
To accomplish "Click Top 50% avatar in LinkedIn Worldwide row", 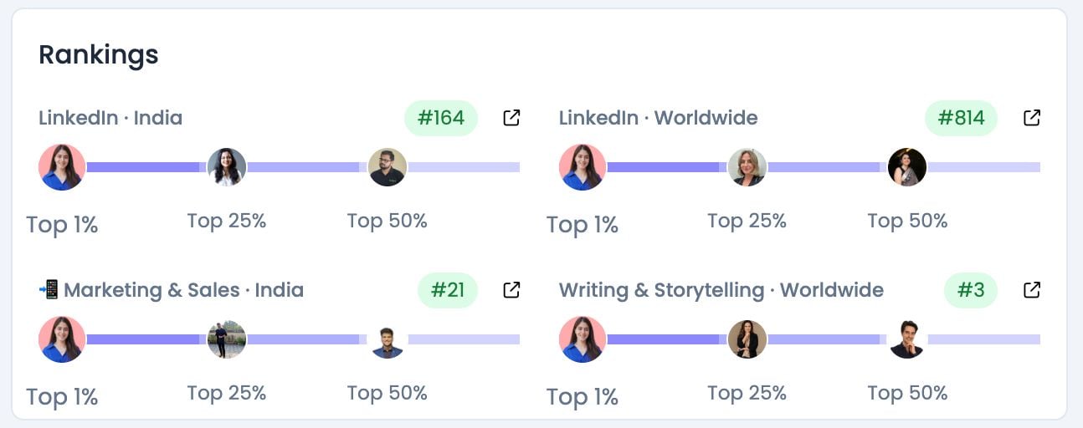I will pyautogui.click(x=907, y=167).
